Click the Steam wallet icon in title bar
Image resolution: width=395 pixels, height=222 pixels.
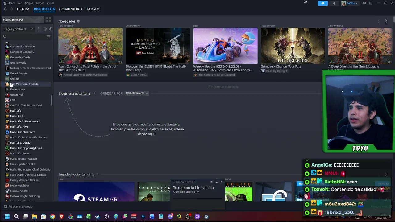tap(306, 2)
